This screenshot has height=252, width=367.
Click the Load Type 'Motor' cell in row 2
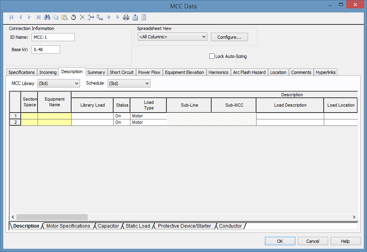(148, 122)
